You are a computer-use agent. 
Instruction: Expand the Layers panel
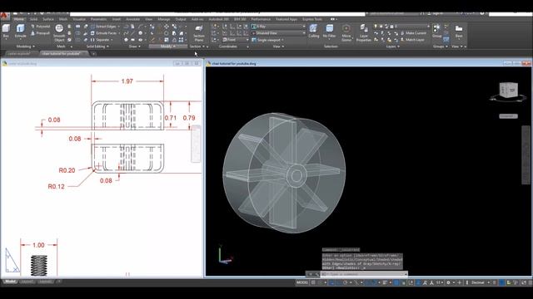[393, 47]
